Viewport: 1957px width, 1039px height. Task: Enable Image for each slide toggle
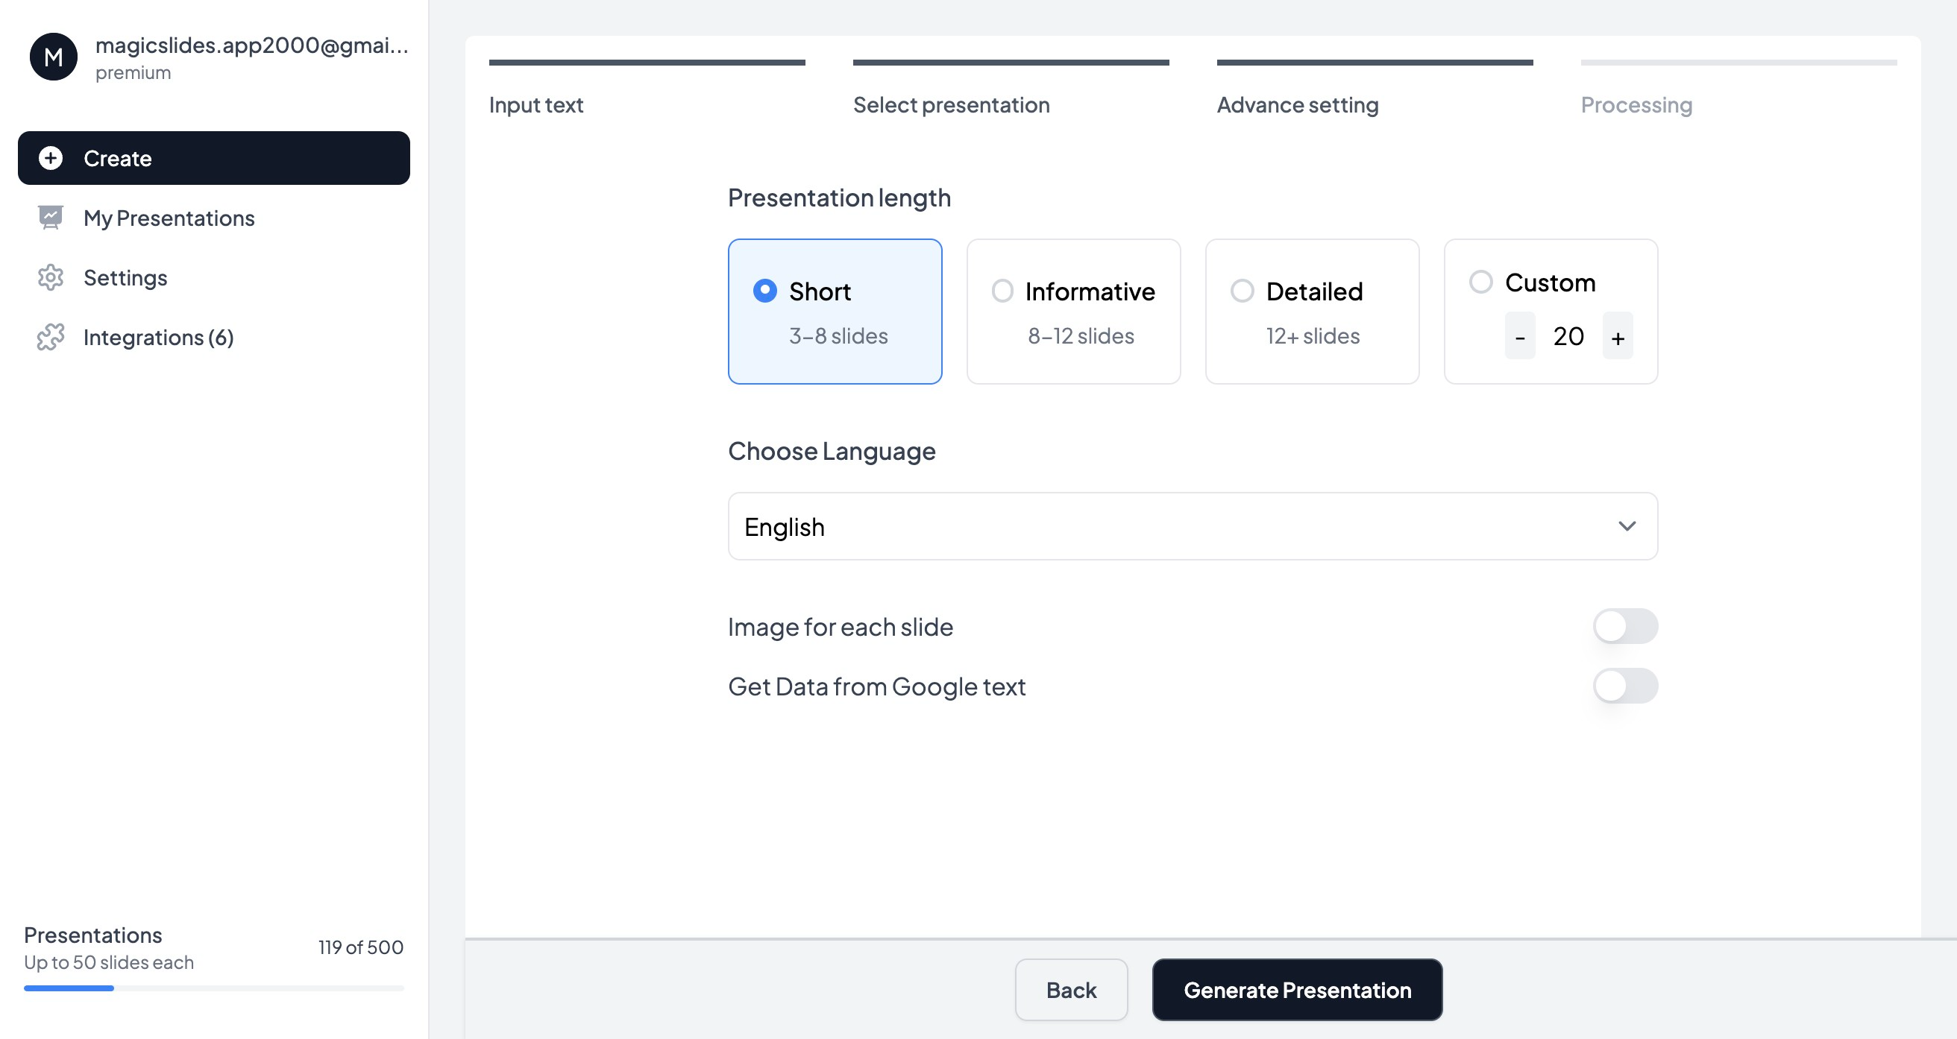(1625, 627)
